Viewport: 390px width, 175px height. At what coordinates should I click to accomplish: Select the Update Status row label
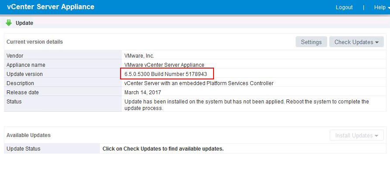[x=23, y=149]
